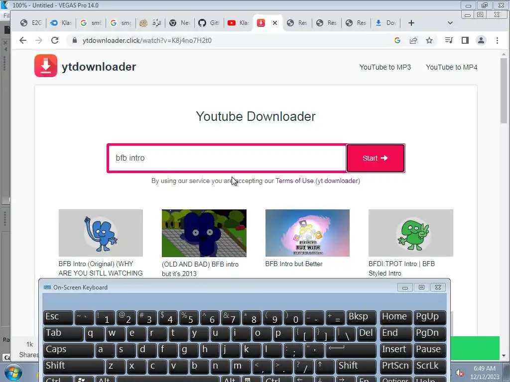
Task: Toggle the right Shift key on keyboard
Action: (x=357, y=367)
